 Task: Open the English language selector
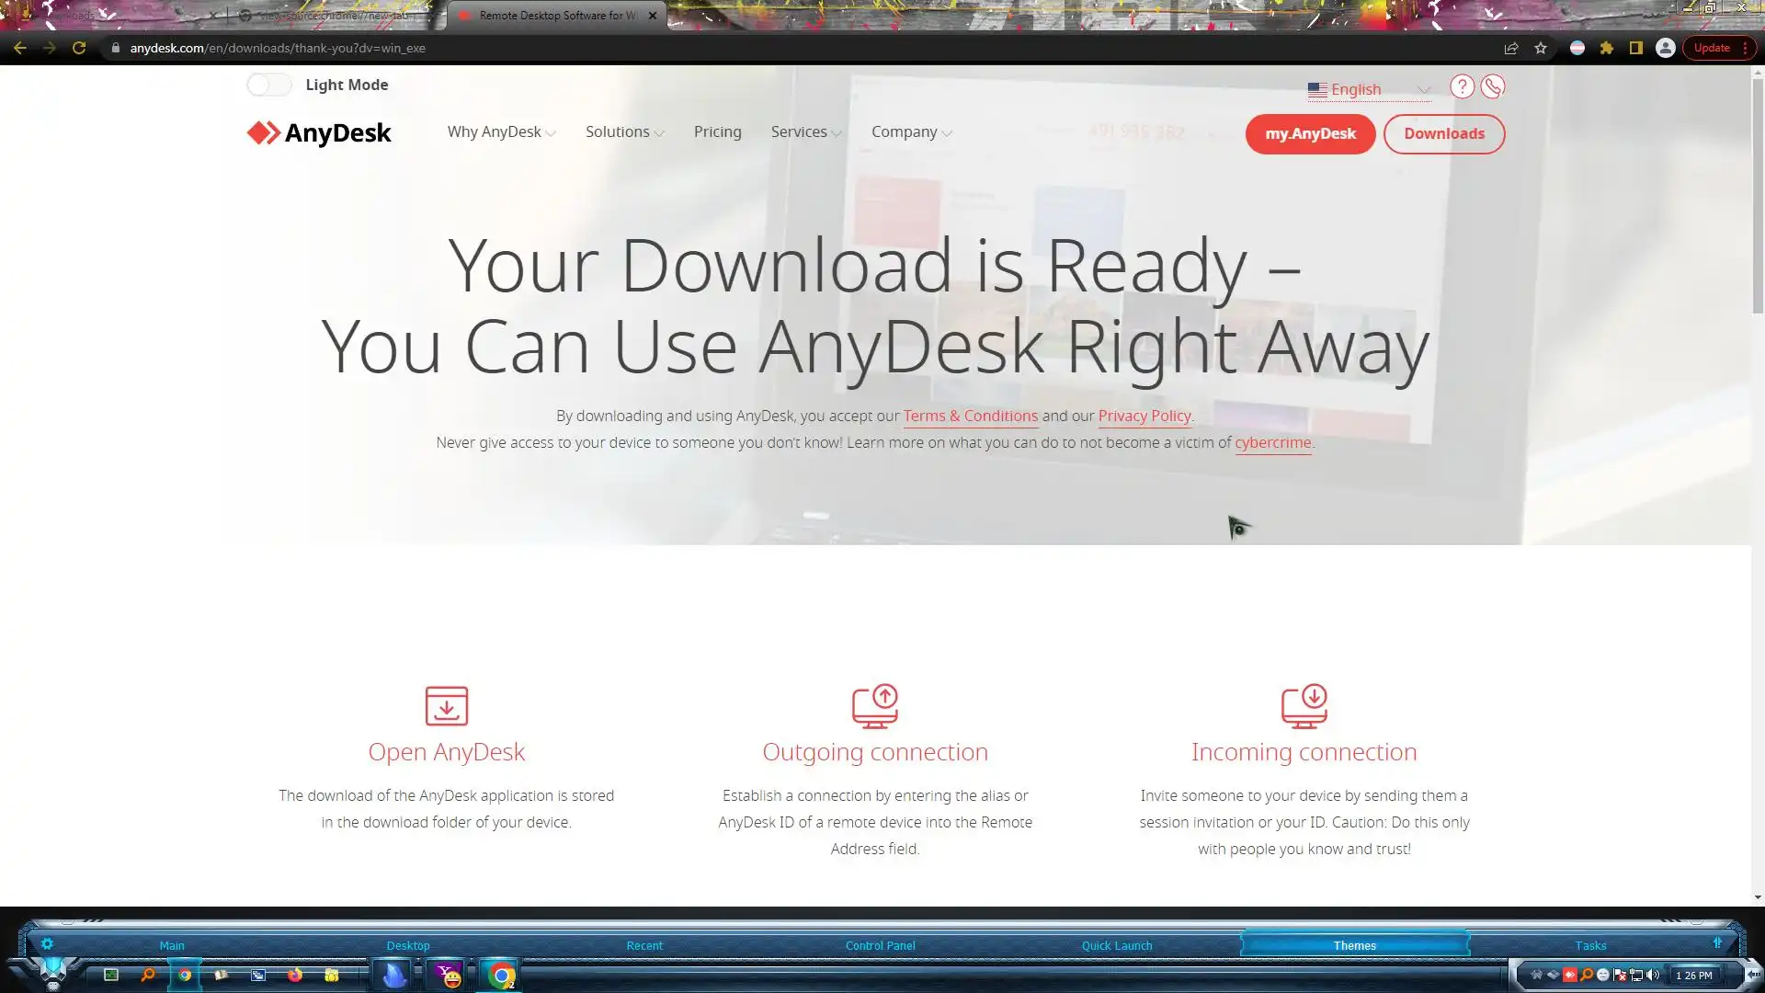tap(1369, 89)
